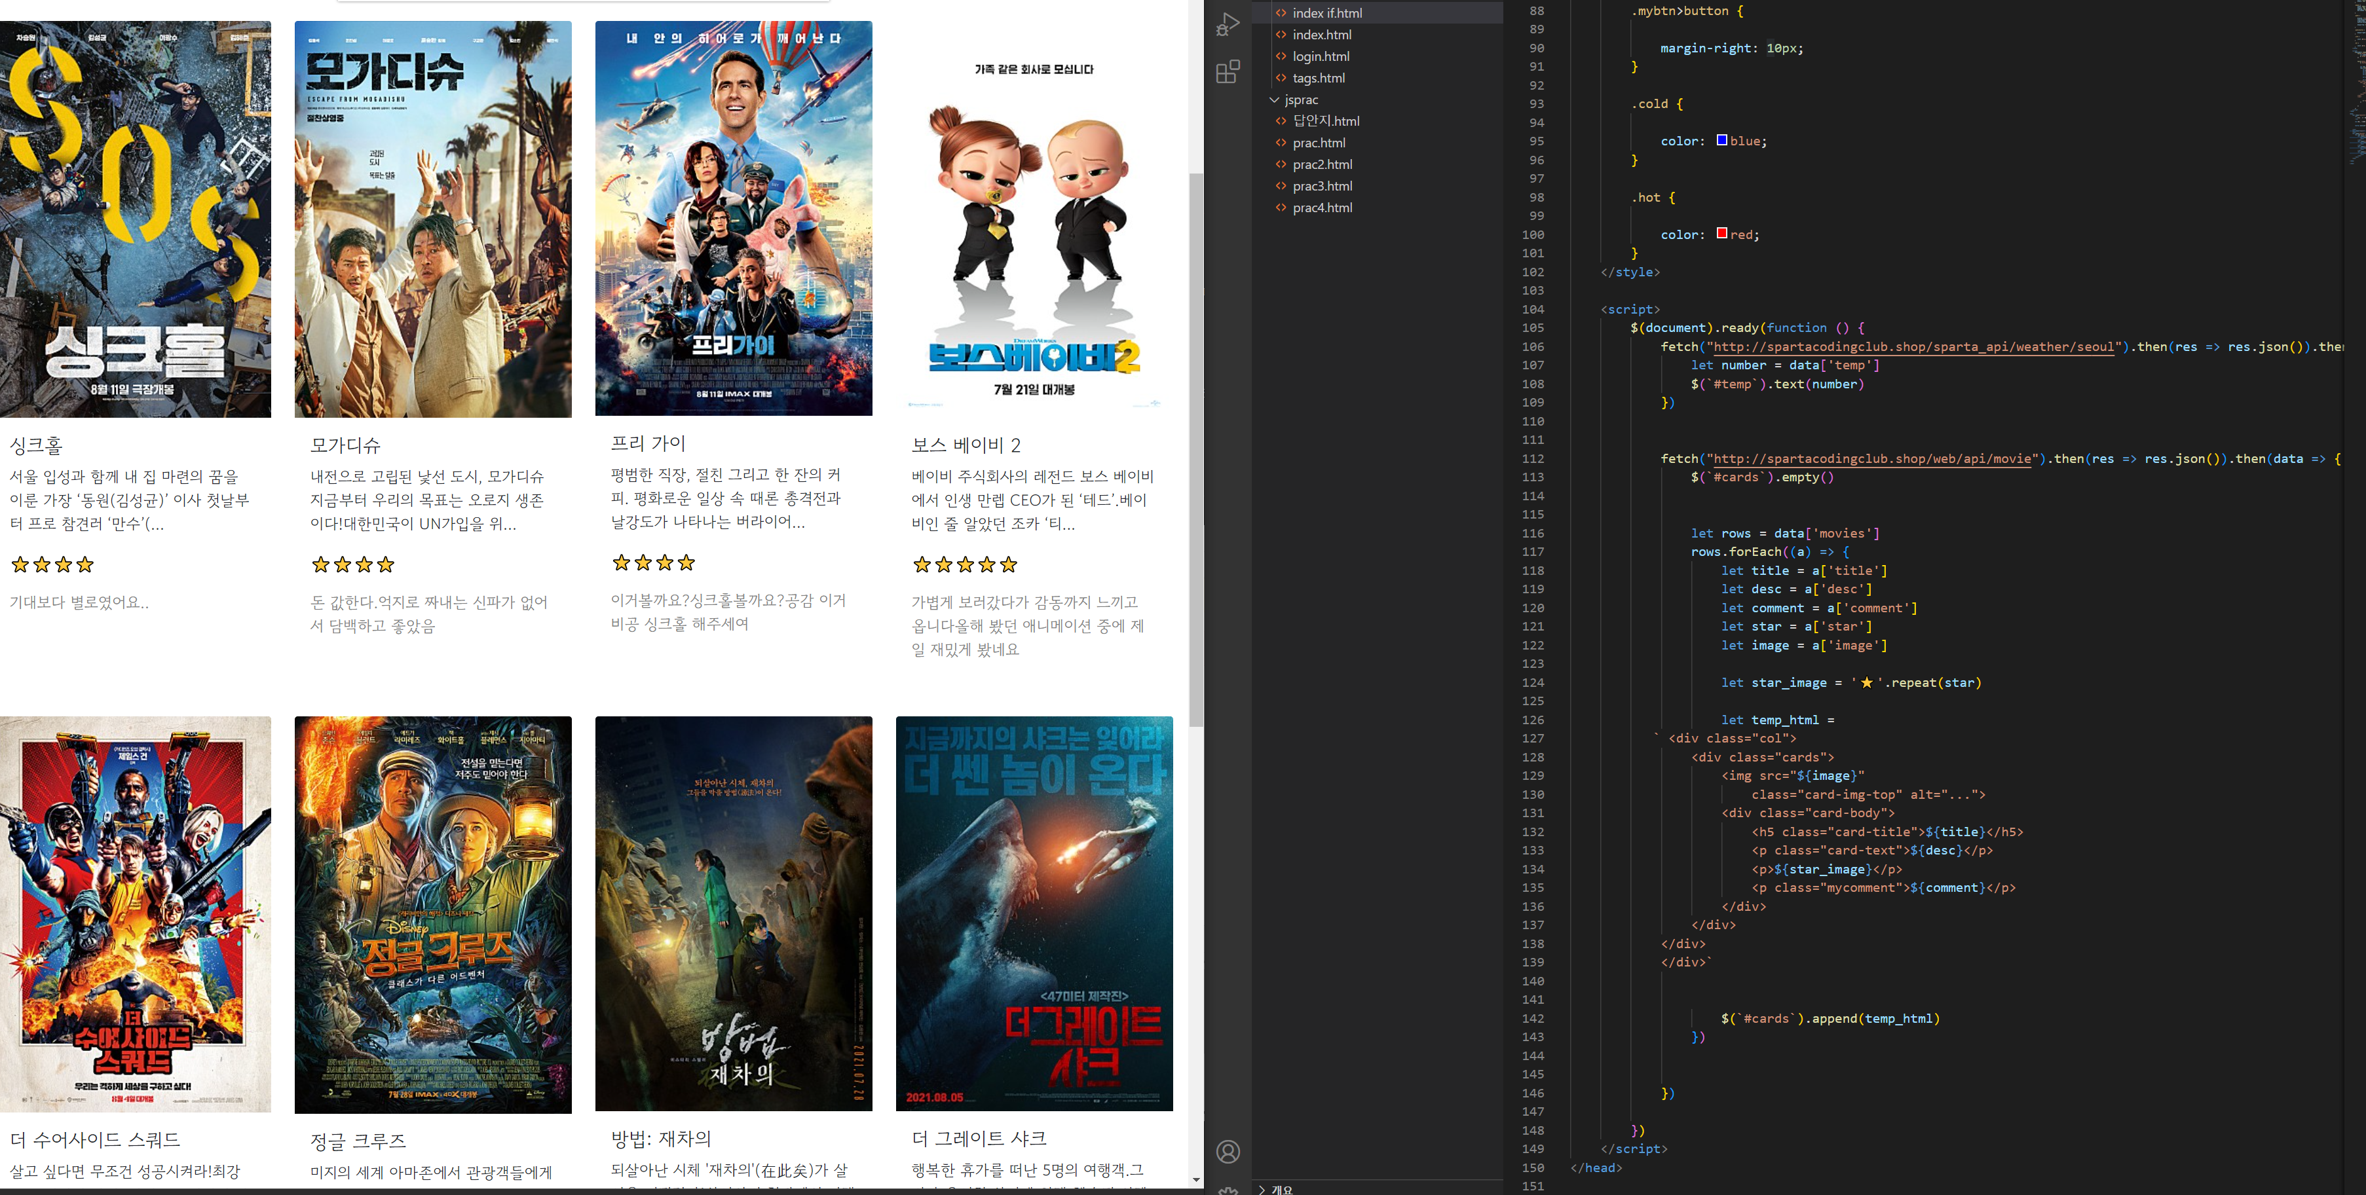This screenshot has width=2366, height=1195.
Task: Click the card title '방법: 재차의'
Action: point(662,1139)
